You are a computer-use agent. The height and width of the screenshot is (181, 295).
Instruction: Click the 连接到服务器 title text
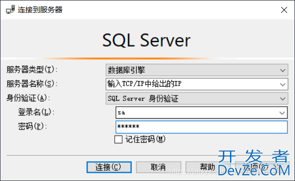[x=40, y=10]
